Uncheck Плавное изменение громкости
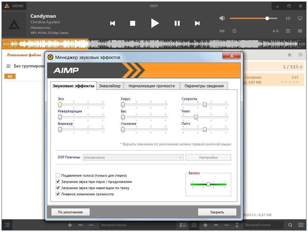 coord(58,194)
